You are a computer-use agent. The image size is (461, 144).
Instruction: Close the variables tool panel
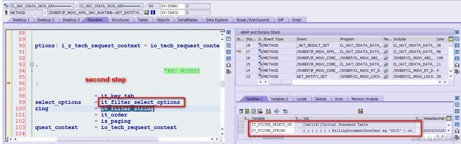pyautogui.click(x=457, y=98)
